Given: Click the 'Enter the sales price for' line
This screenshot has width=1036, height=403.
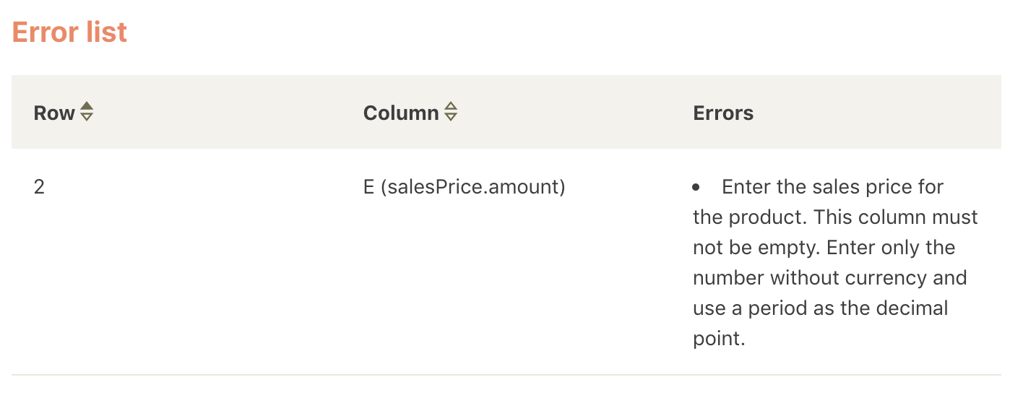Looking at the screenshot, I should coord(833,187).
